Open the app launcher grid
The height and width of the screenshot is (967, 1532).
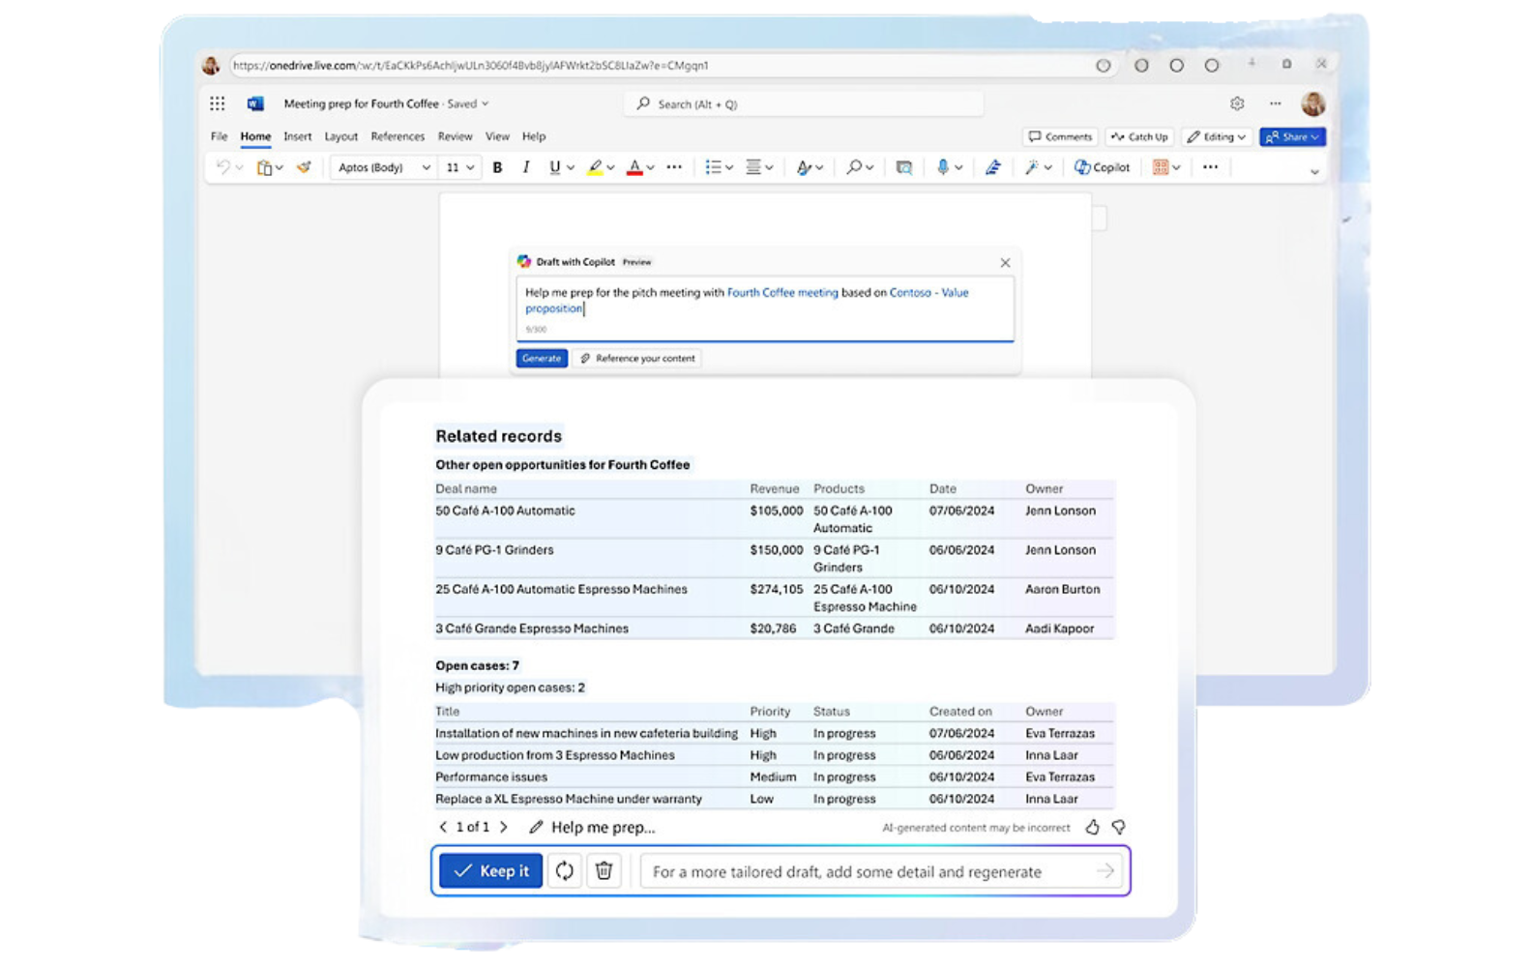click(x=218, y=103)
